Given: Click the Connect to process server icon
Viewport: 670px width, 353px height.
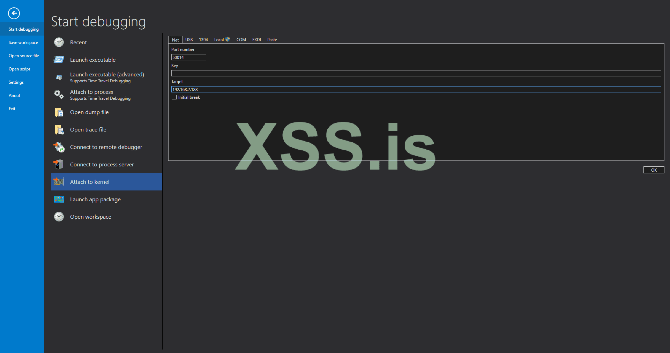Looking at the screenshot, I should 59,164.
